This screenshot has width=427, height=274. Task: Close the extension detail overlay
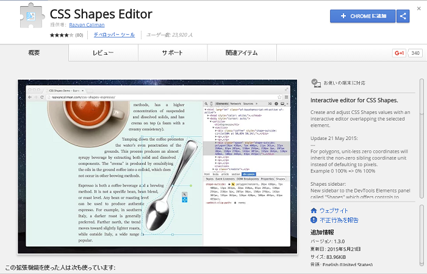(x=419, y=9)
